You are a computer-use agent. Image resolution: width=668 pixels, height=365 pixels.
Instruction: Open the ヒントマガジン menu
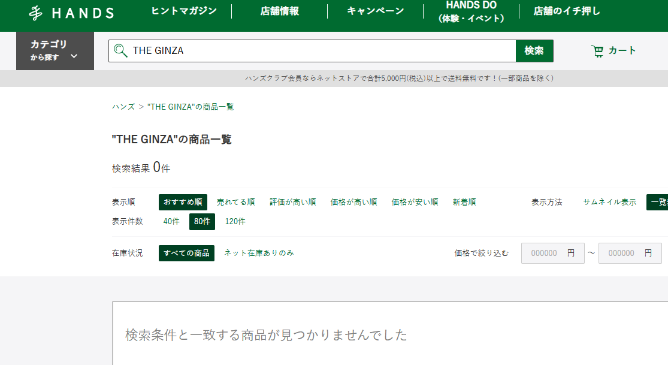pos(184,11)
